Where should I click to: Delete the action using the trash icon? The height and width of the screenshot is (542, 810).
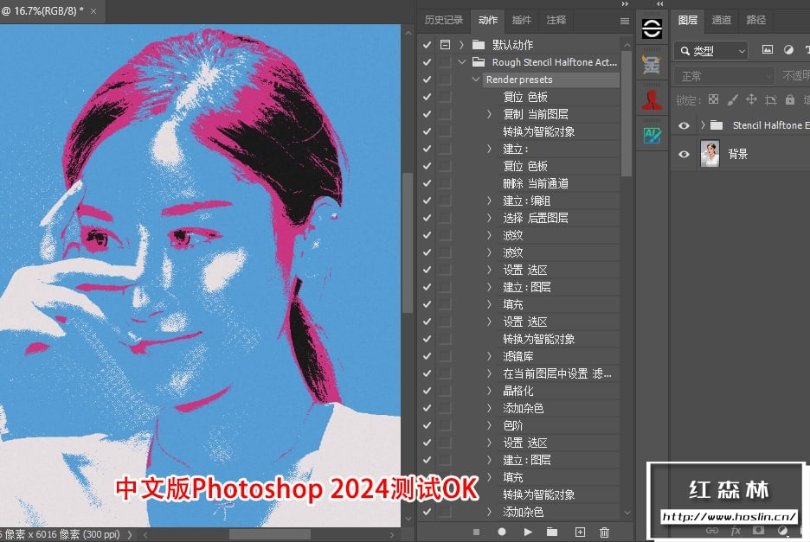(x=604, y=532)
